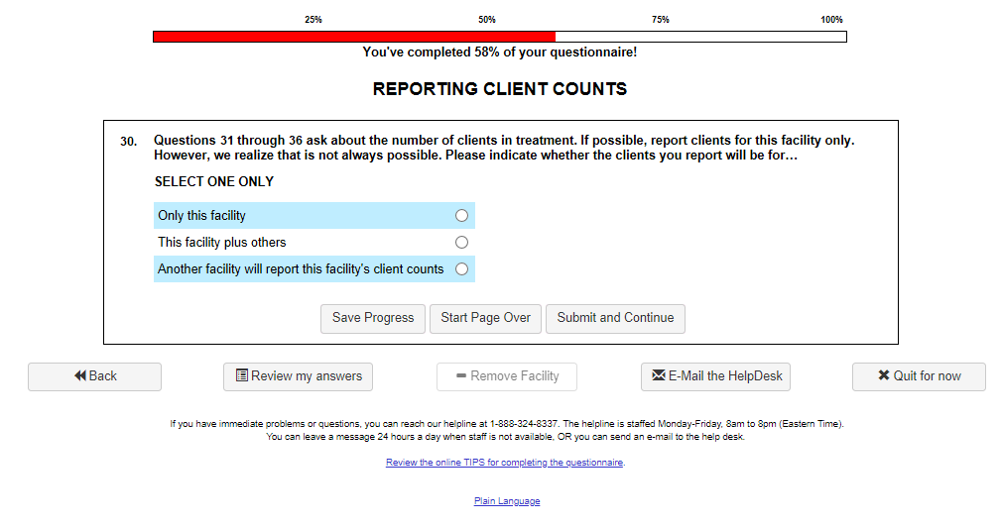Click the "SELECT ONE ONLY" instruction text
Screen dimensions: 1000x526
(x=214, y=182)
